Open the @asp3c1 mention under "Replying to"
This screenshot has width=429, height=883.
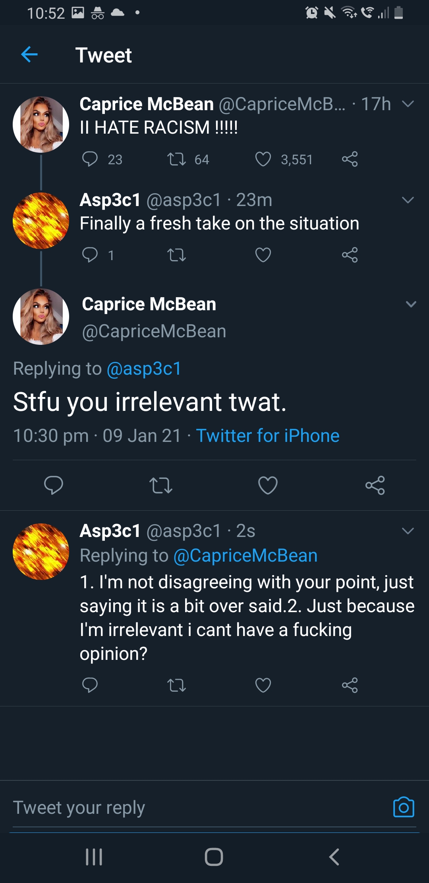(144, 369)
